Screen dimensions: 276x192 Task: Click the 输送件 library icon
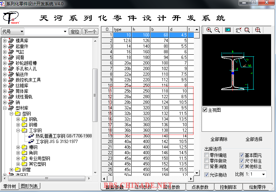11,75
